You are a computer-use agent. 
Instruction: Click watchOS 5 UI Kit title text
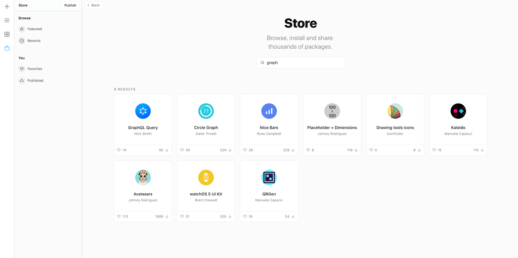(x=206, y=194)
